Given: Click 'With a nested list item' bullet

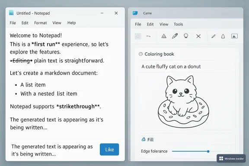Looking at the screenshot, I should (49, 93).
